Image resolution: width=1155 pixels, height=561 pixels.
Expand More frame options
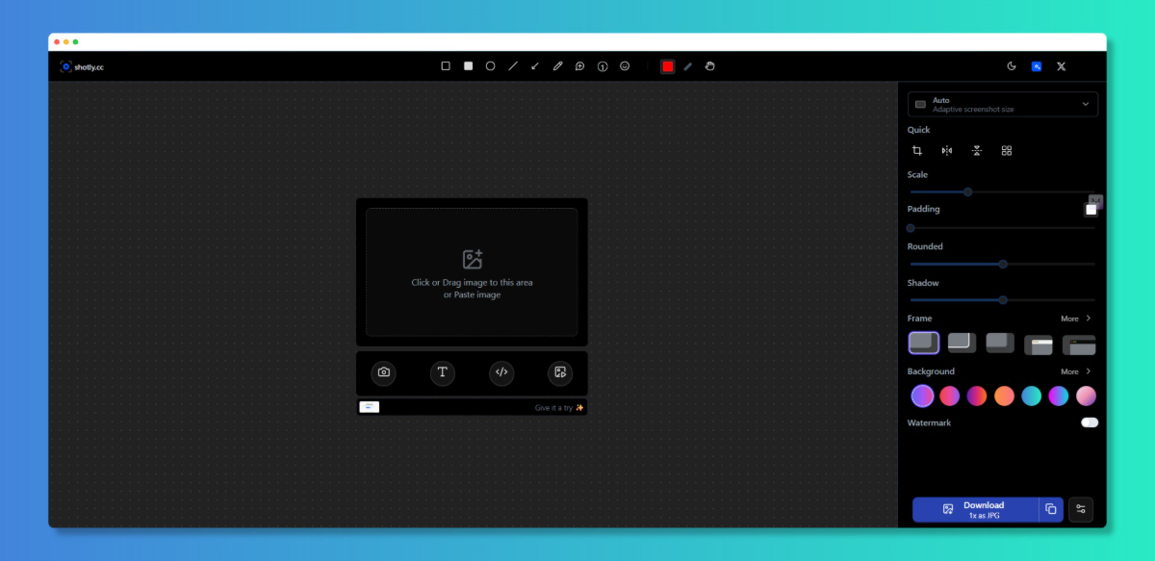pyautogui.click(x=1075, y=319)
